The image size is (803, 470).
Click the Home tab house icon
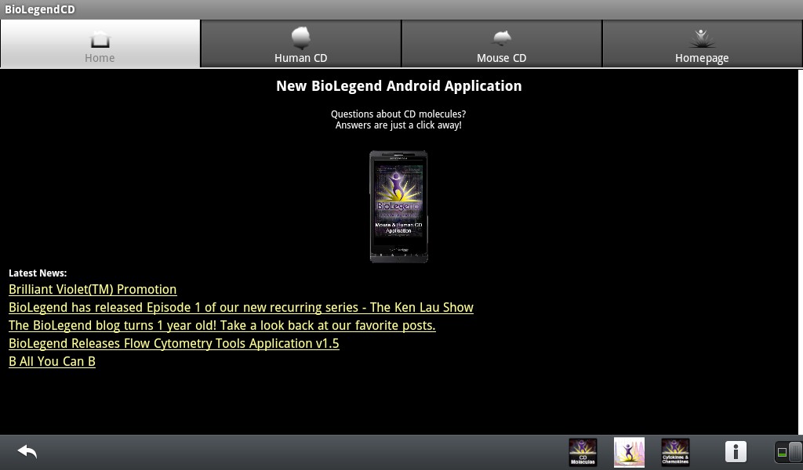(x=100, y=38)
